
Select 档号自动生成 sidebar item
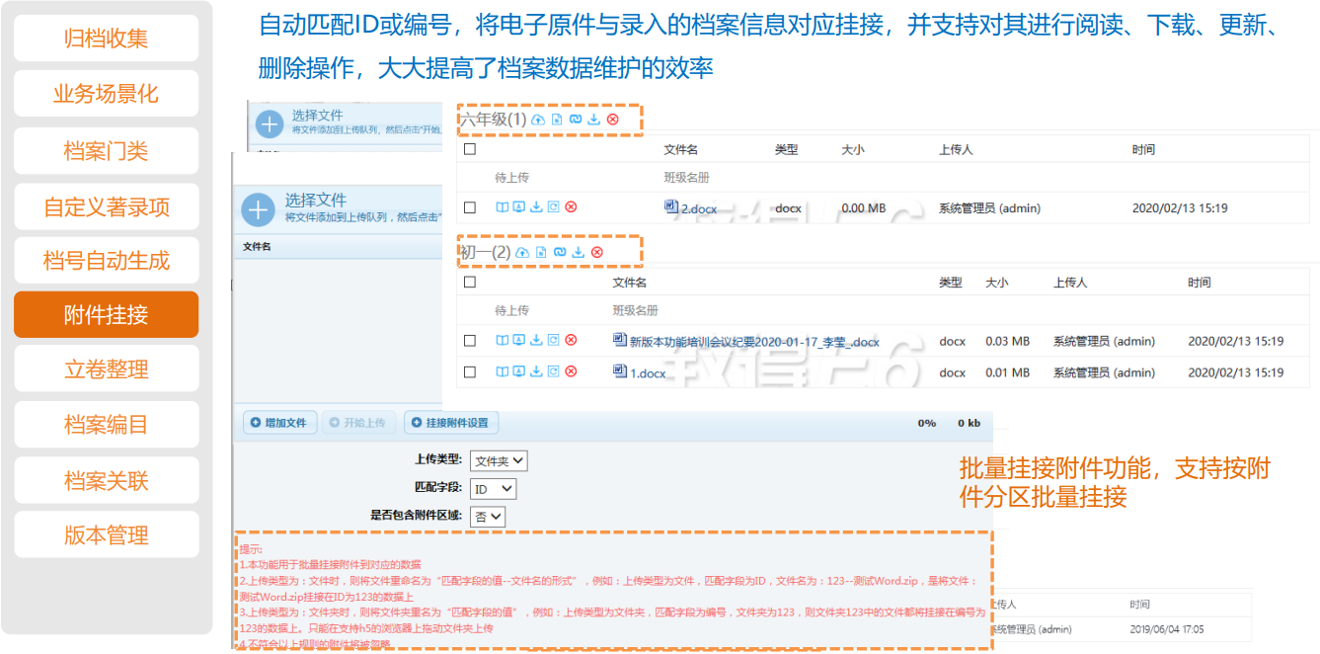(107, 261)
